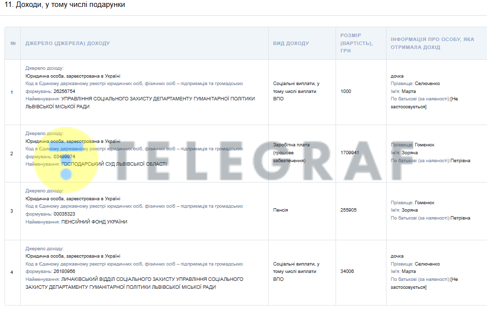The width and height of the screenshot is (487, 313).
Task: Select the salary amount 1709941
Action: click(350, 153)
